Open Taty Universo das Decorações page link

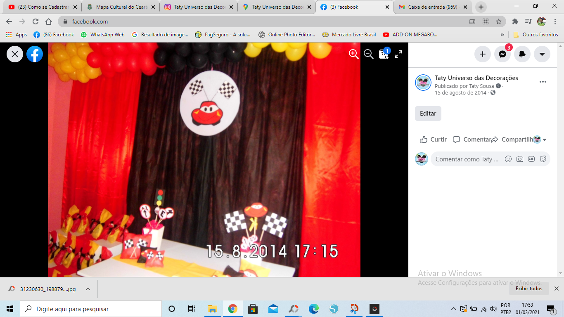tap(476, 78)
